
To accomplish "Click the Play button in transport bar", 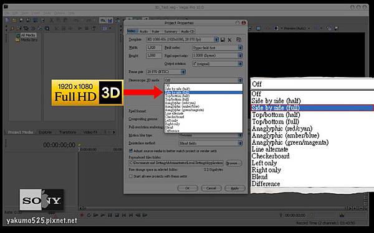I will point(103,215).
